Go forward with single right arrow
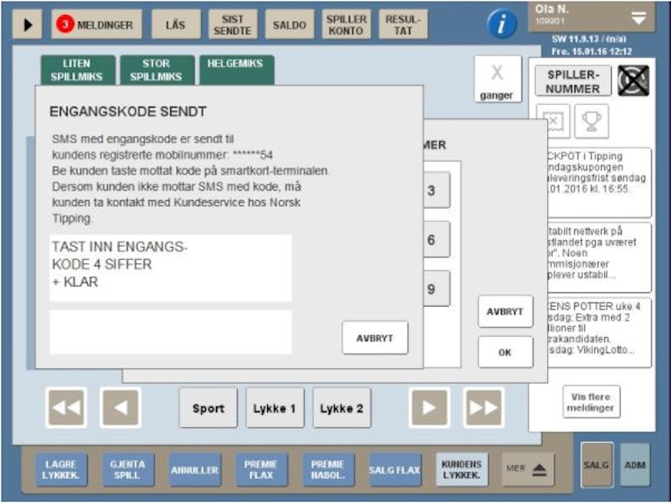671x503 pixels. pyautogui.click(x=429, y=408)
